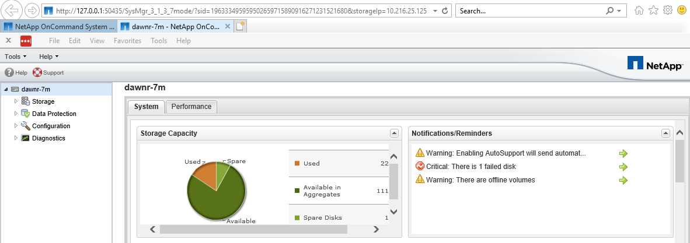The image size is (690, 243).
Task: Click green arrow beside failed disk alert
Action: click(x=623, y=167)
